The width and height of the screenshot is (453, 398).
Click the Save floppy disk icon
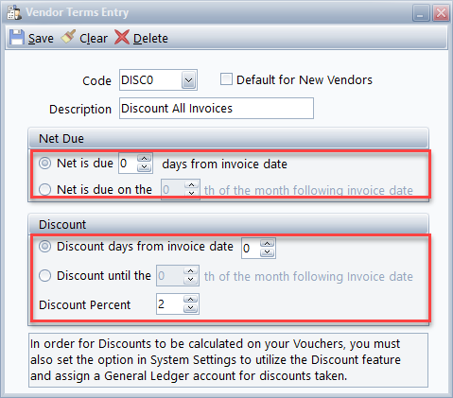point(17,38)
